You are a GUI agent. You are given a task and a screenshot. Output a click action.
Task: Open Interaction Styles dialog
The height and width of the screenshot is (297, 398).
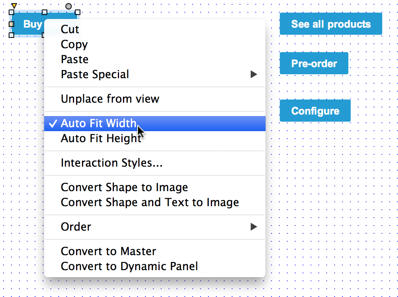click(112, 163)
